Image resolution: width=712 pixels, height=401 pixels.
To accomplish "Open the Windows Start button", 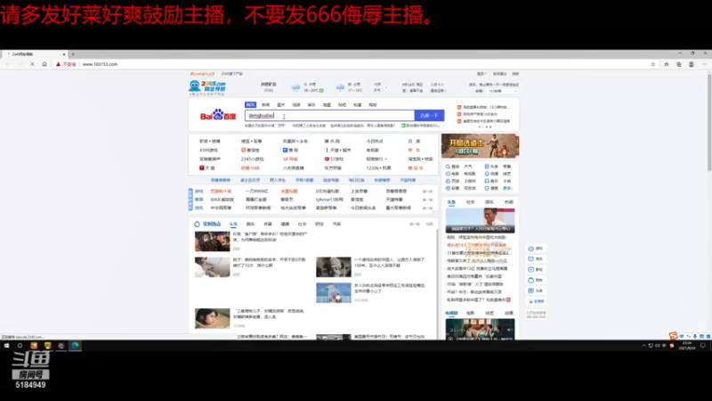I will (7, 346).
